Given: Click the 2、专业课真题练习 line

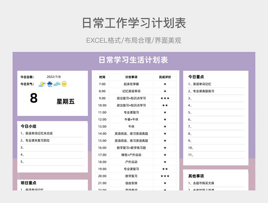Looking at the screenshot, I should tap(201, 91).
